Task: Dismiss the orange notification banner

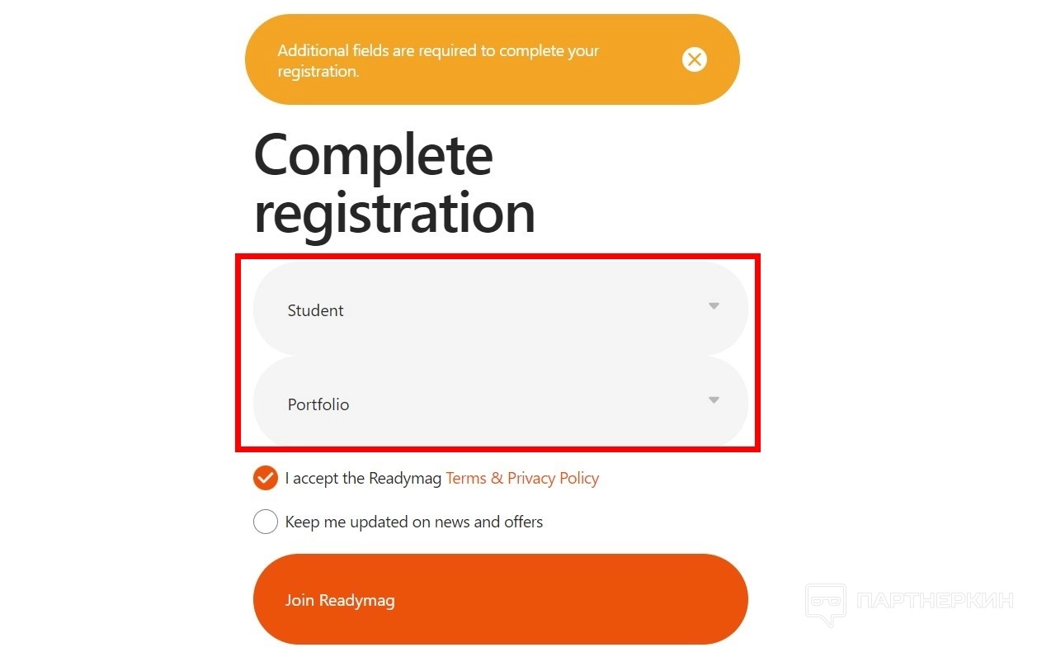Action: 695,59
